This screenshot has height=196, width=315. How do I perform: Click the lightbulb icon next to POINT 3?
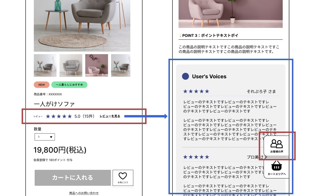[180, 35]
